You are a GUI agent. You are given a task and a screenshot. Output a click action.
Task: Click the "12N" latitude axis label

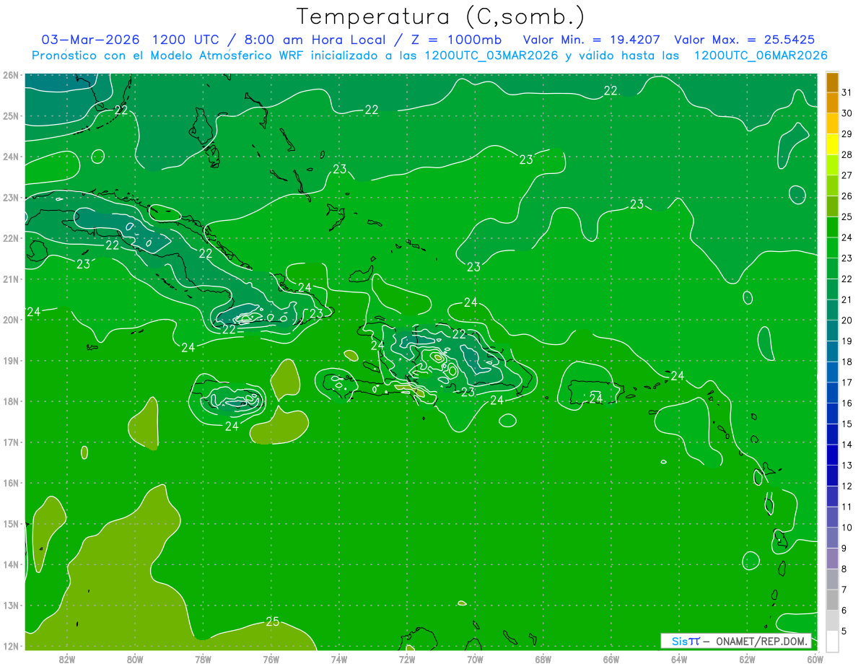pyautogui.click(x=11, y=646)
